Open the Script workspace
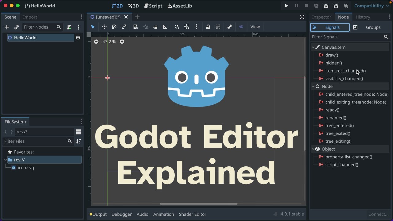393x221 pixels. 153,6
